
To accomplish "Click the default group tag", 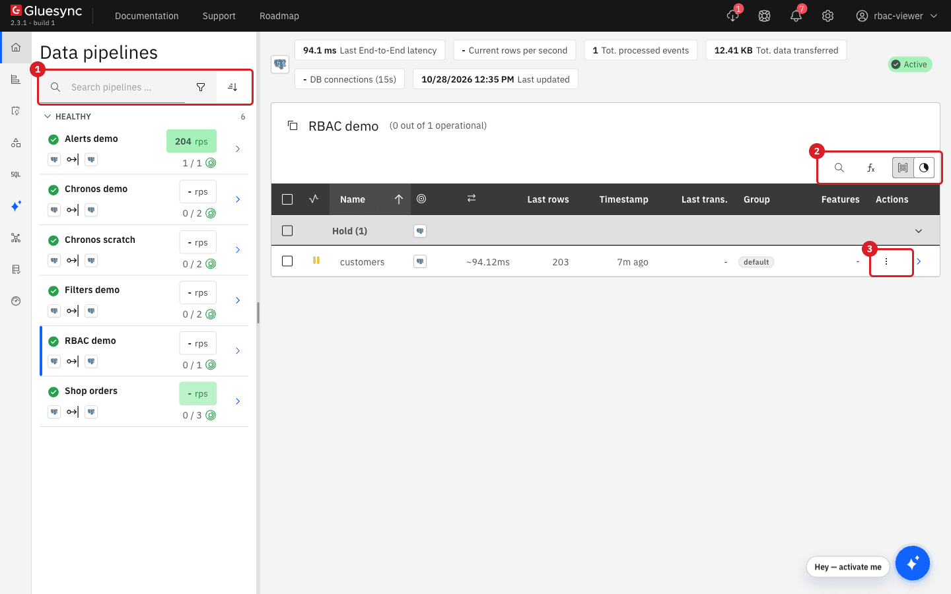I will tap(756, 262).
